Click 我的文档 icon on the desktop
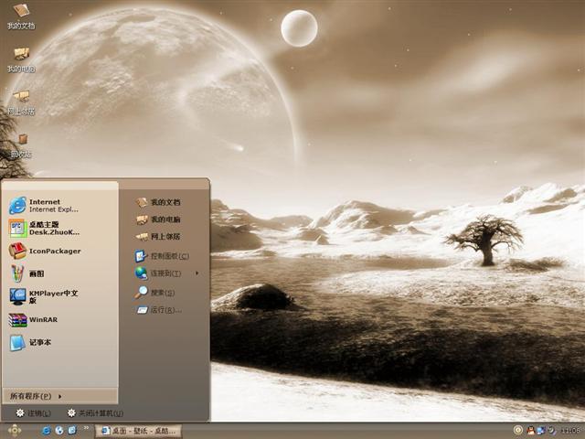Image resolution: width=585 pixels, height=439 pixels. pyautogui.click(x=21, y=16)
